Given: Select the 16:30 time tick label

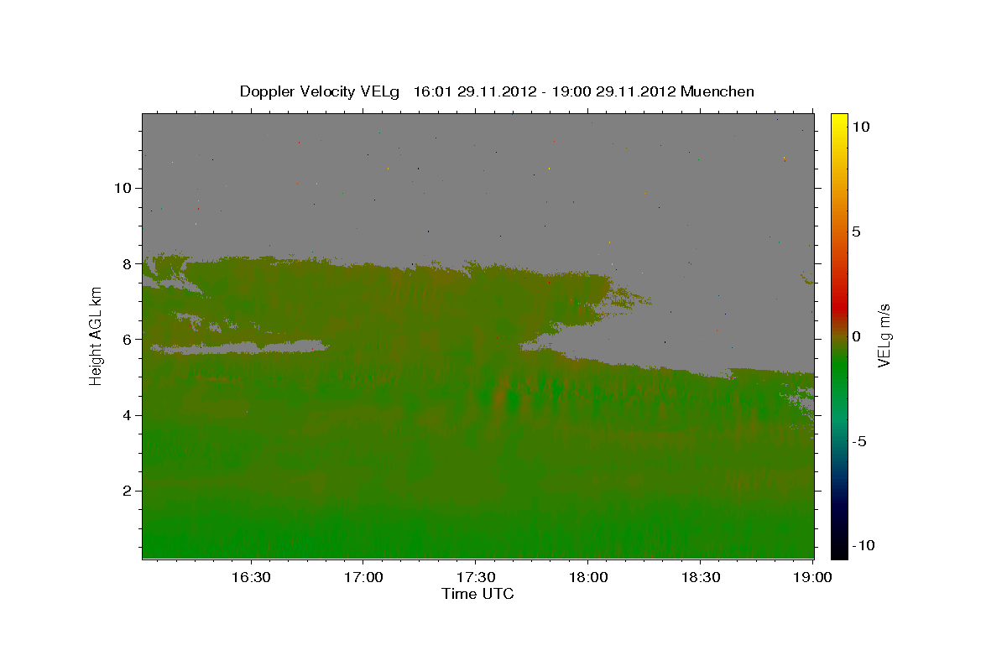Looking at the screenshot, I should point(251,578).
